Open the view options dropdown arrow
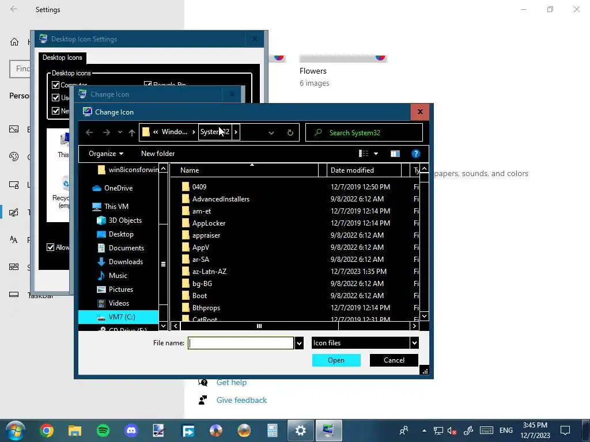The width and height of the screenshot is (590, 442). coord(376,153)
